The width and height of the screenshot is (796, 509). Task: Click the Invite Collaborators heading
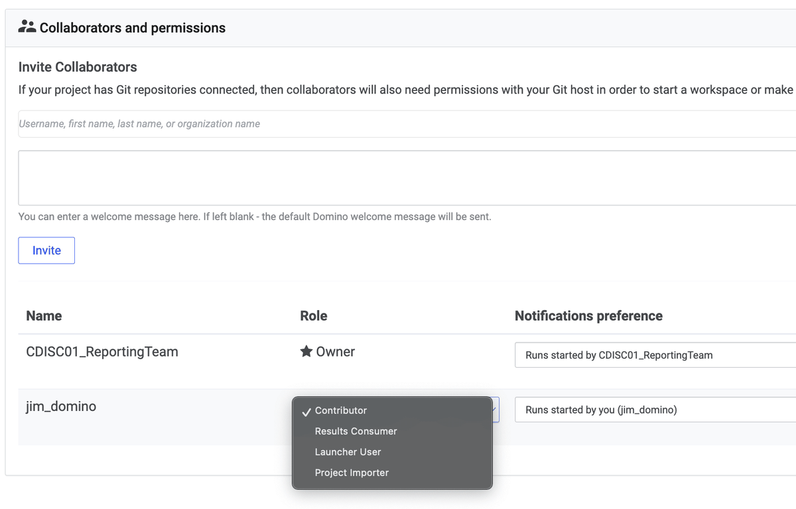[x=78, y=67]
